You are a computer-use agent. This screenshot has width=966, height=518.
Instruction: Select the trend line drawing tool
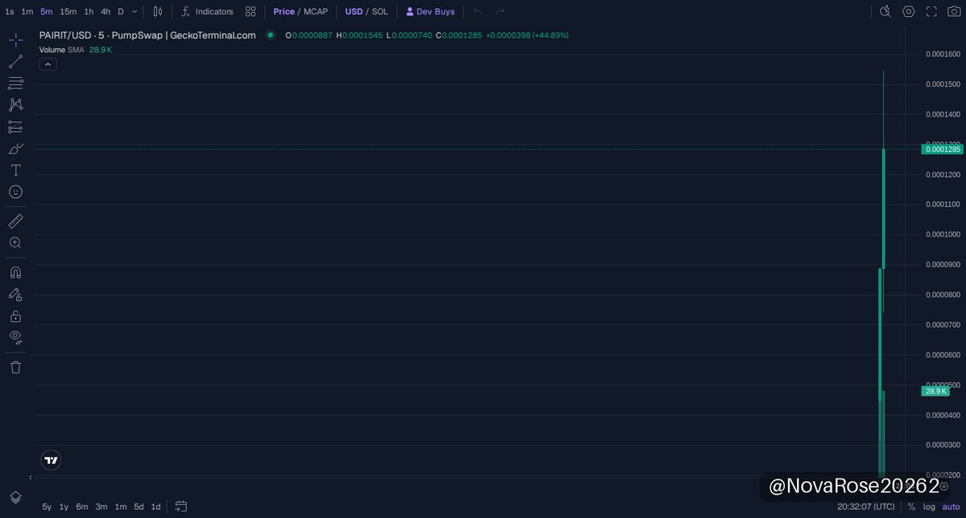(15, 62)
